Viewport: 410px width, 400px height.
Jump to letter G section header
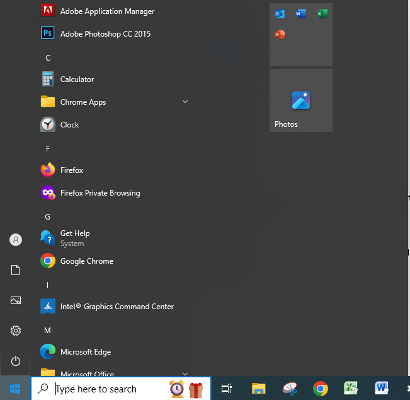coord(48,217)
